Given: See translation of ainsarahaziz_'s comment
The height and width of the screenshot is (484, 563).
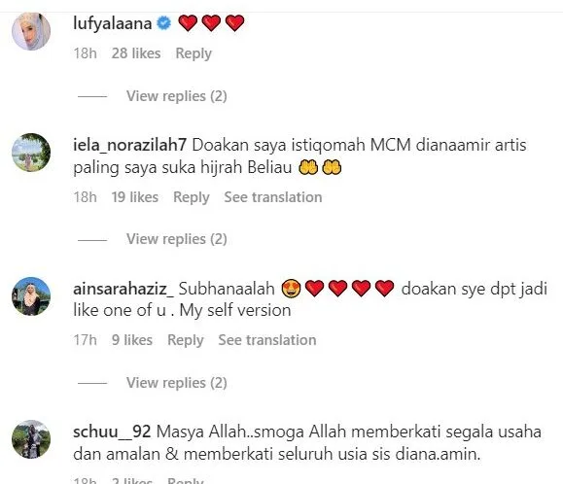Looking at the screenshot, I should click(267, 340).
